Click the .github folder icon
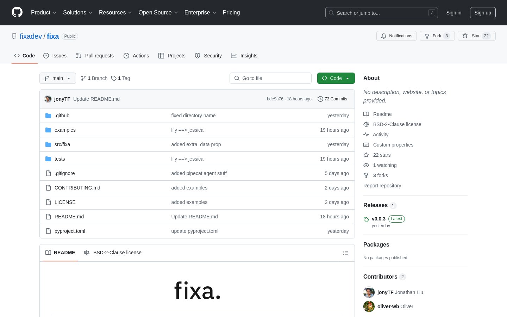Image resolution: width=507 pixels, height=317 pixels. 48,116
